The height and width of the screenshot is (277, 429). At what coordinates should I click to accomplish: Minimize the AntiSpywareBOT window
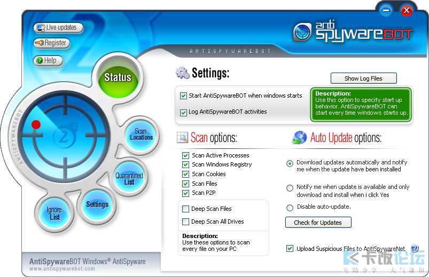pyautogui.click(x=385, y=10)
